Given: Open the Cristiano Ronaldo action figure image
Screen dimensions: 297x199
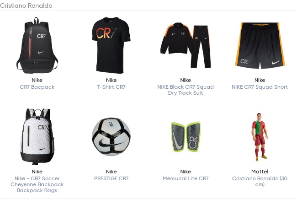Looking at the screenshot, I should click(x=260, y=137).
